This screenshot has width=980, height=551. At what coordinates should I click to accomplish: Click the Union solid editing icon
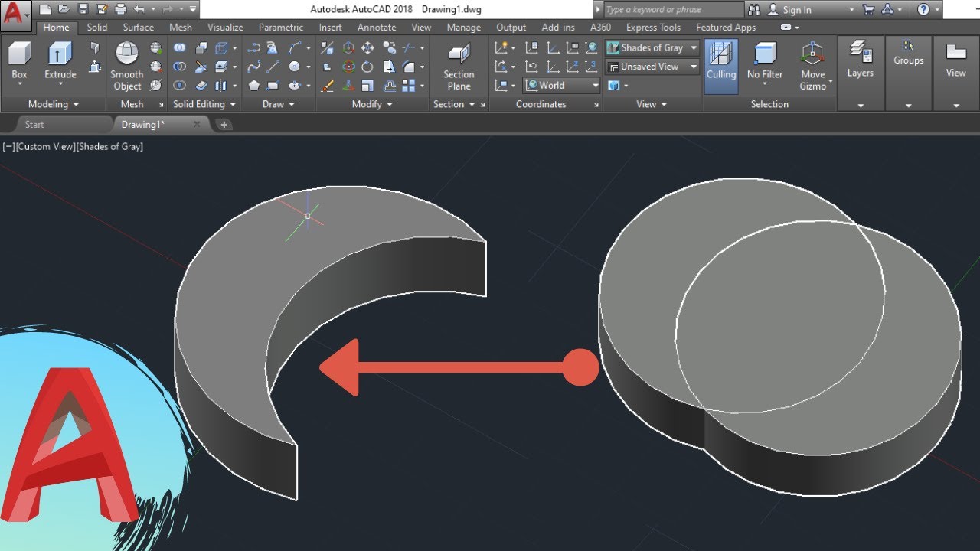point(180,47)
